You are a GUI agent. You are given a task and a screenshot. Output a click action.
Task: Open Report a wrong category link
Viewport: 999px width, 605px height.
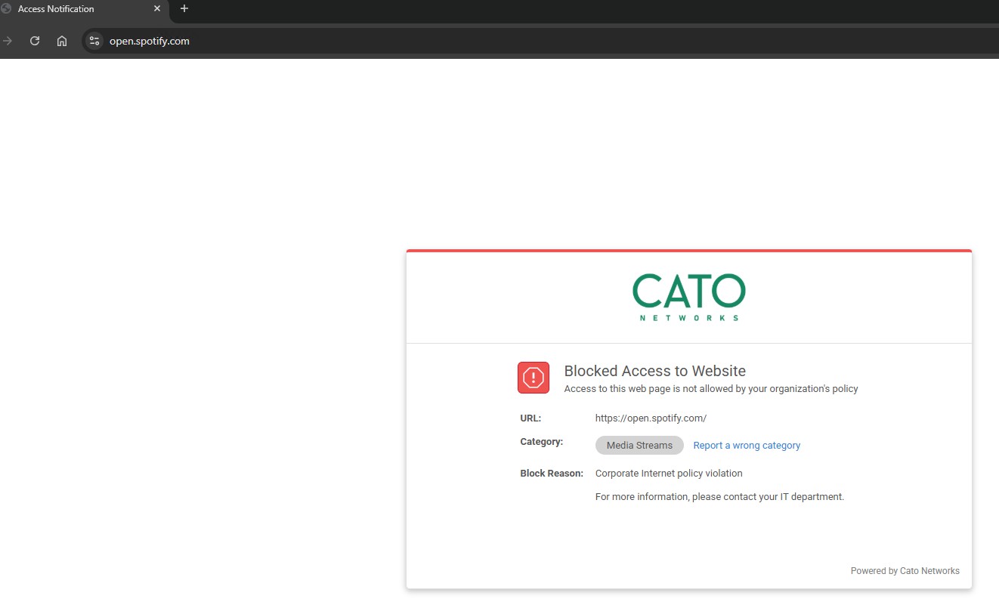747,446
